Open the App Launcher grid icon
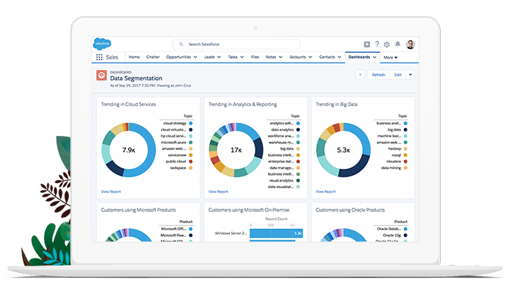This screenshot has width=512, height=299. point(99,57)
